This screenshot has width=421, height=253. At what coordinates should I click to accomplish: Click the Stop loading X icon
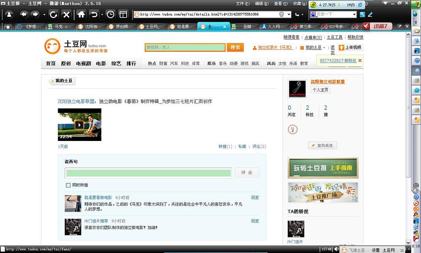coord(67,14)
